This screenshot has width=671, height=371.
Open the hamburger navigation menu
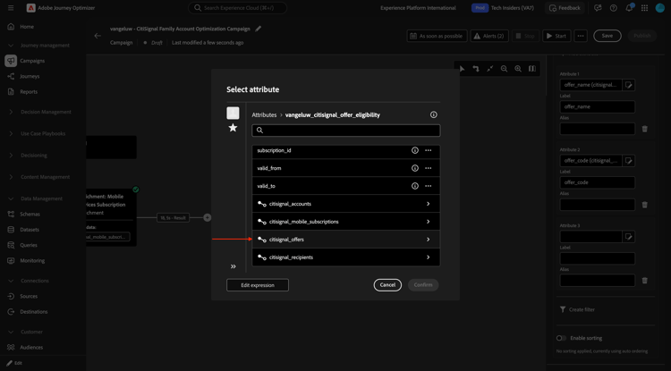coord(11,8)
